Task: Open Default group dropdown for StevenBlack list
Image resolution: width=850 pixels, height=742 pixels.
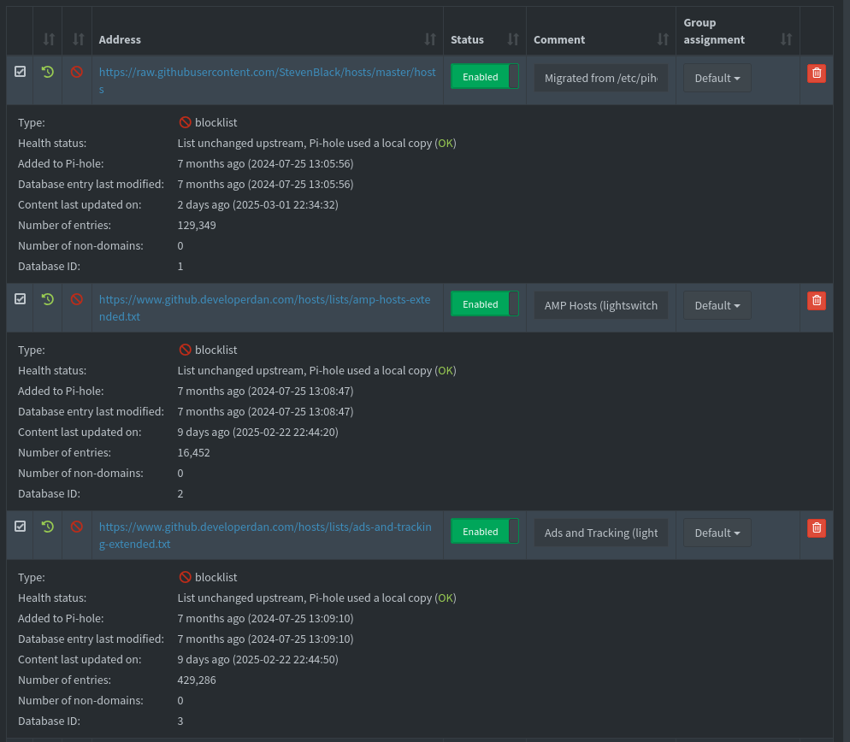Action: pyautogui.click(x=717, y=78)
